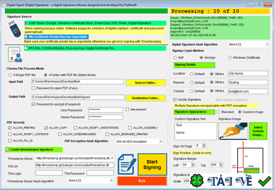Choose Custom Image signature appearance
274x190 pixels.
[240, 112]
